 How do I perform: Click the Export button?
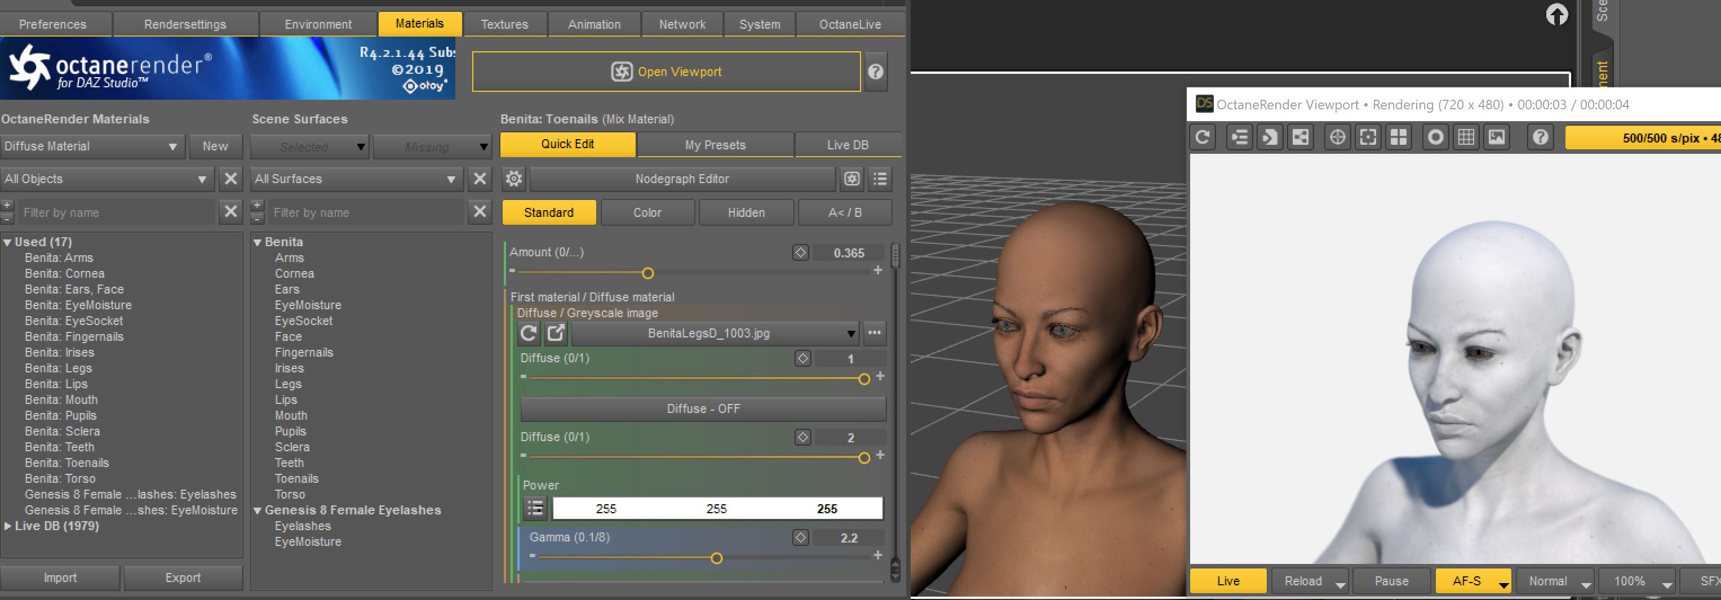pos(183,578)
